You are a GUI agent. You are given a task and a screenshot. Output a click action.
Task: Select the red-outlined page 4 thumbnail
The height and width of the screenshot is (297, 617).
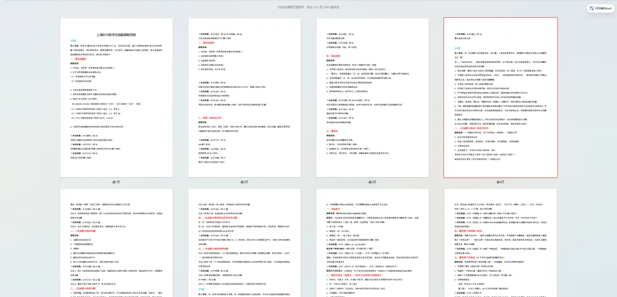click(x=500, y=98)
